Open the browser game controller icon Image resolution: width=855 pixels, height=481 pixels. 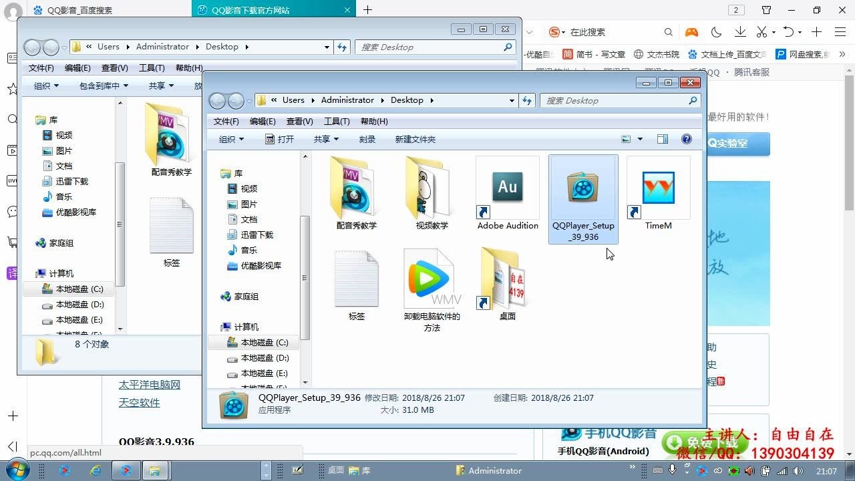tap(691, 32)
